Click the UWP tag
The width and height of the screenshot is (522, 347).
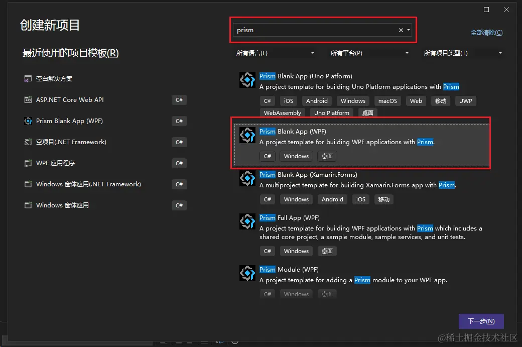tap(465, 101)
